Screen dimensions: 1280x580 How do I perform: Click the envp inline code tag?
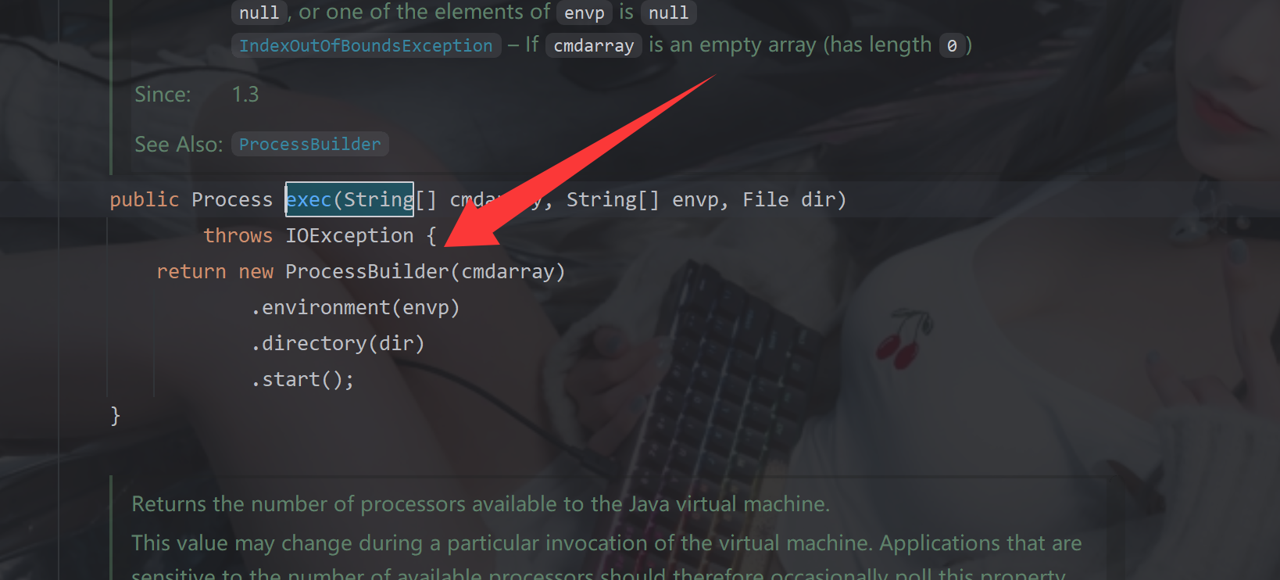tap(585, 13)
